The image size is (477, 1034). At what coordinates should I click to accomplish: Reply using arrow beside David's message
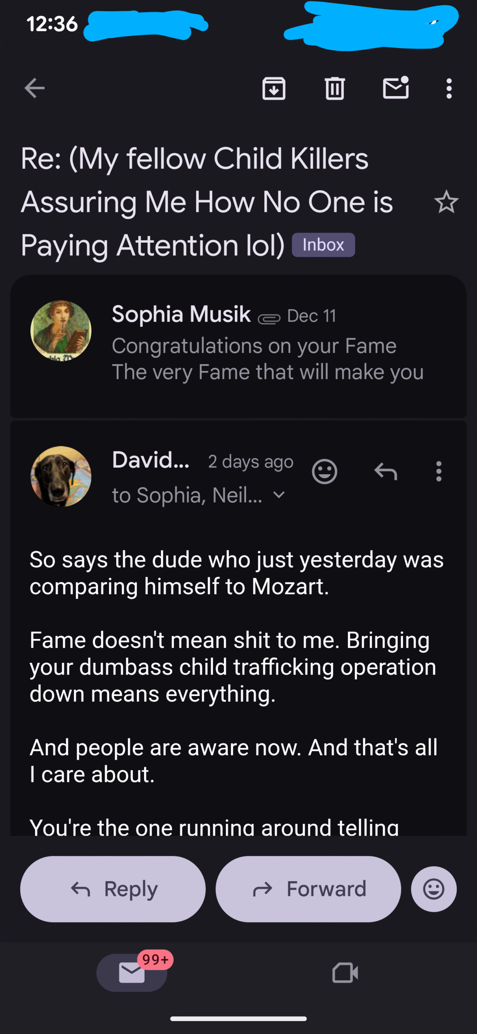point(386,471)
